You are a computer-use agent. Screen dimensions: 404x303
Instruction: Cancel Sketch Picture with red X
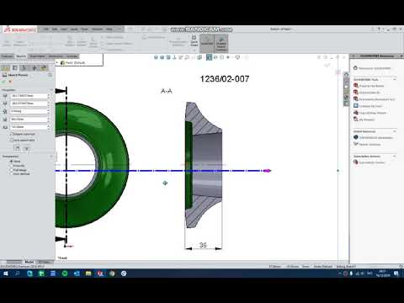pos(11,82)
